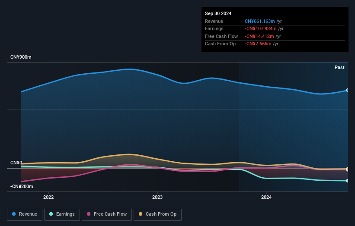
Task: Click the -CN¥200m y-axis label
Action: (22, 186)
